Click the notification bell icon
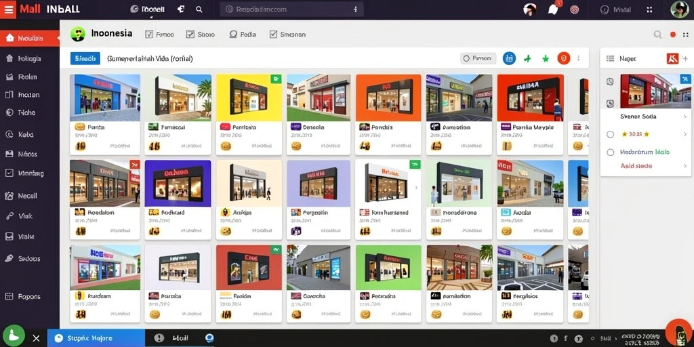Viewport: 694px width, 347px height. [x=553, y=9]
